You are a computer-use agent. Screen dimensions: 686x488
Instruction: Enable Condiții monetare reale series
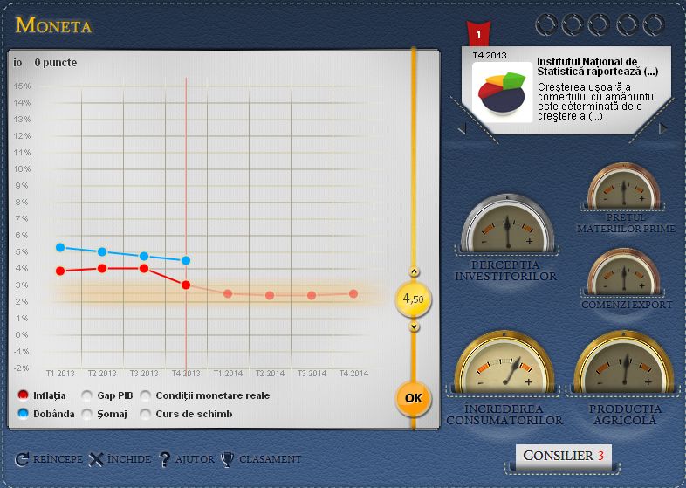(146, 395)
